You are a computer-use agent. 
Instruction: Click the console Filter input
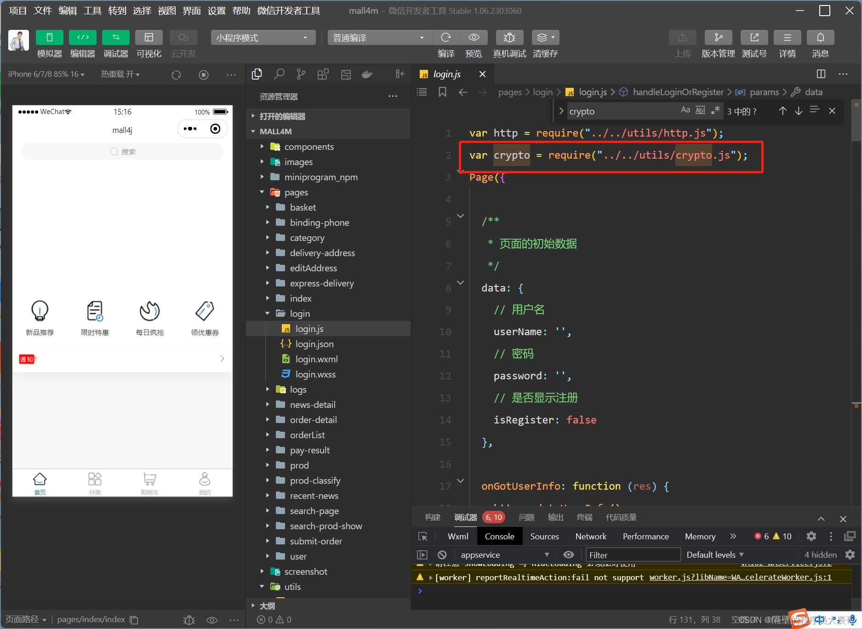point(633,555)
